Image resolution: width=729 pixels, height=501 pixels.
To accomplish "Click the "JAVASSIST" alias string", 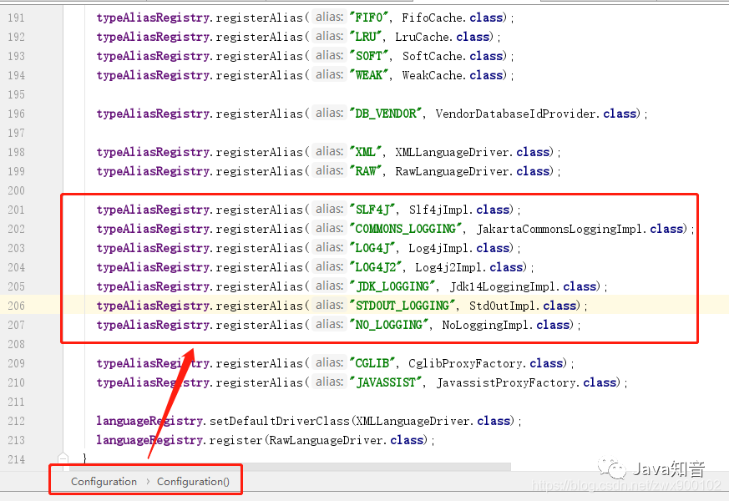I will tap(386, 382).
